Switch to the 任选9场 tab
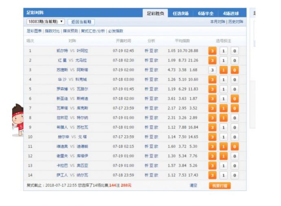The image size is (281, 206). [180, 13]
